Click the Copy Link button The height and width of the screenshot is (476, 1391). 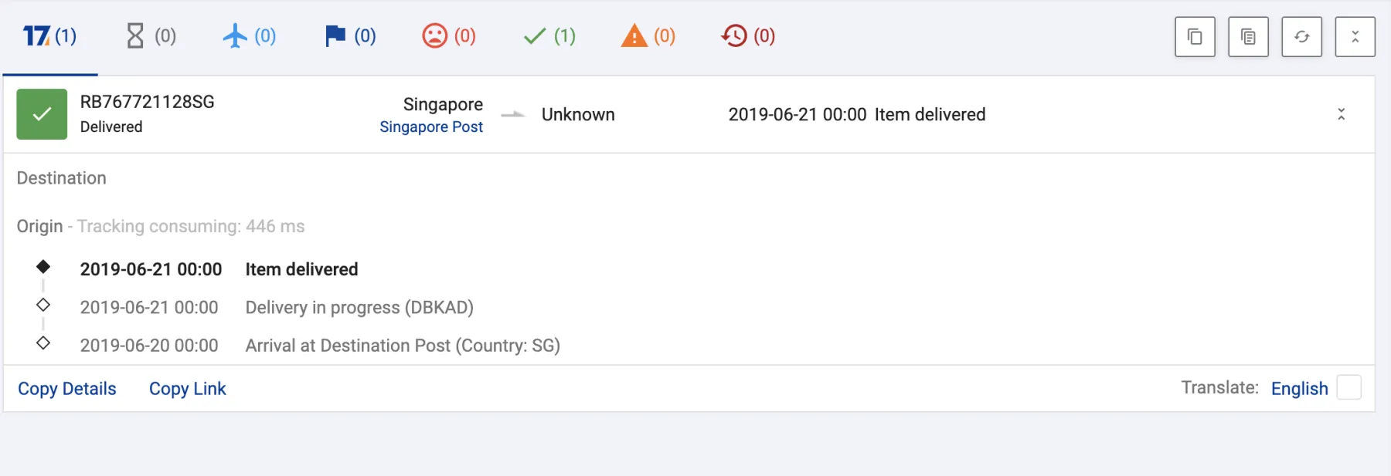(x=187, y=389)
